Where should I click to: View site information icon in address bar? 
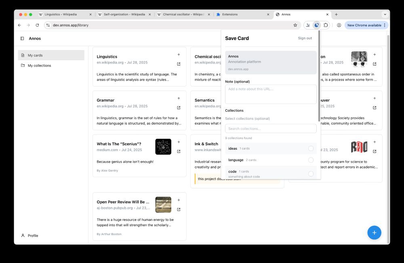click(x=48, y=25)
